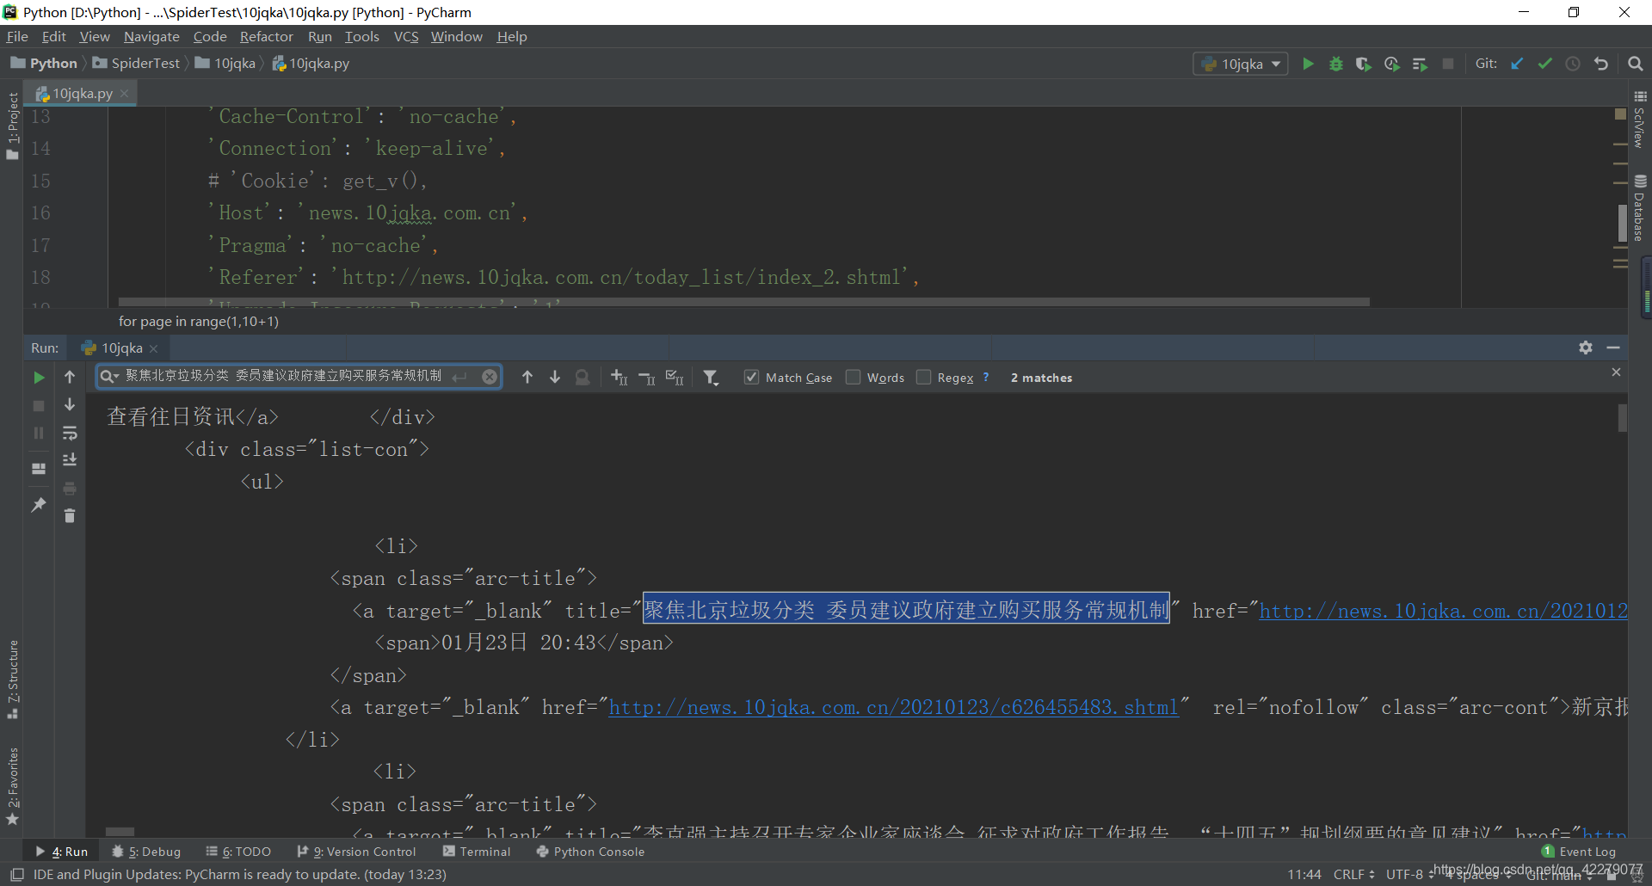Open the UTF-8 encoding selector

(x=1409, y=874)
